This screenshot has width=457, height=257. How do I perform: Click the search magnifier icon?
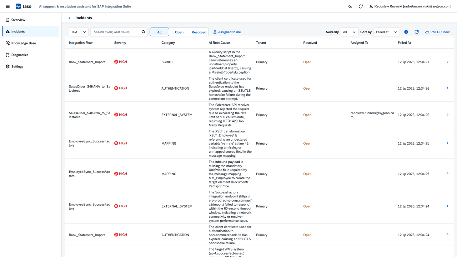coord(144,32)
